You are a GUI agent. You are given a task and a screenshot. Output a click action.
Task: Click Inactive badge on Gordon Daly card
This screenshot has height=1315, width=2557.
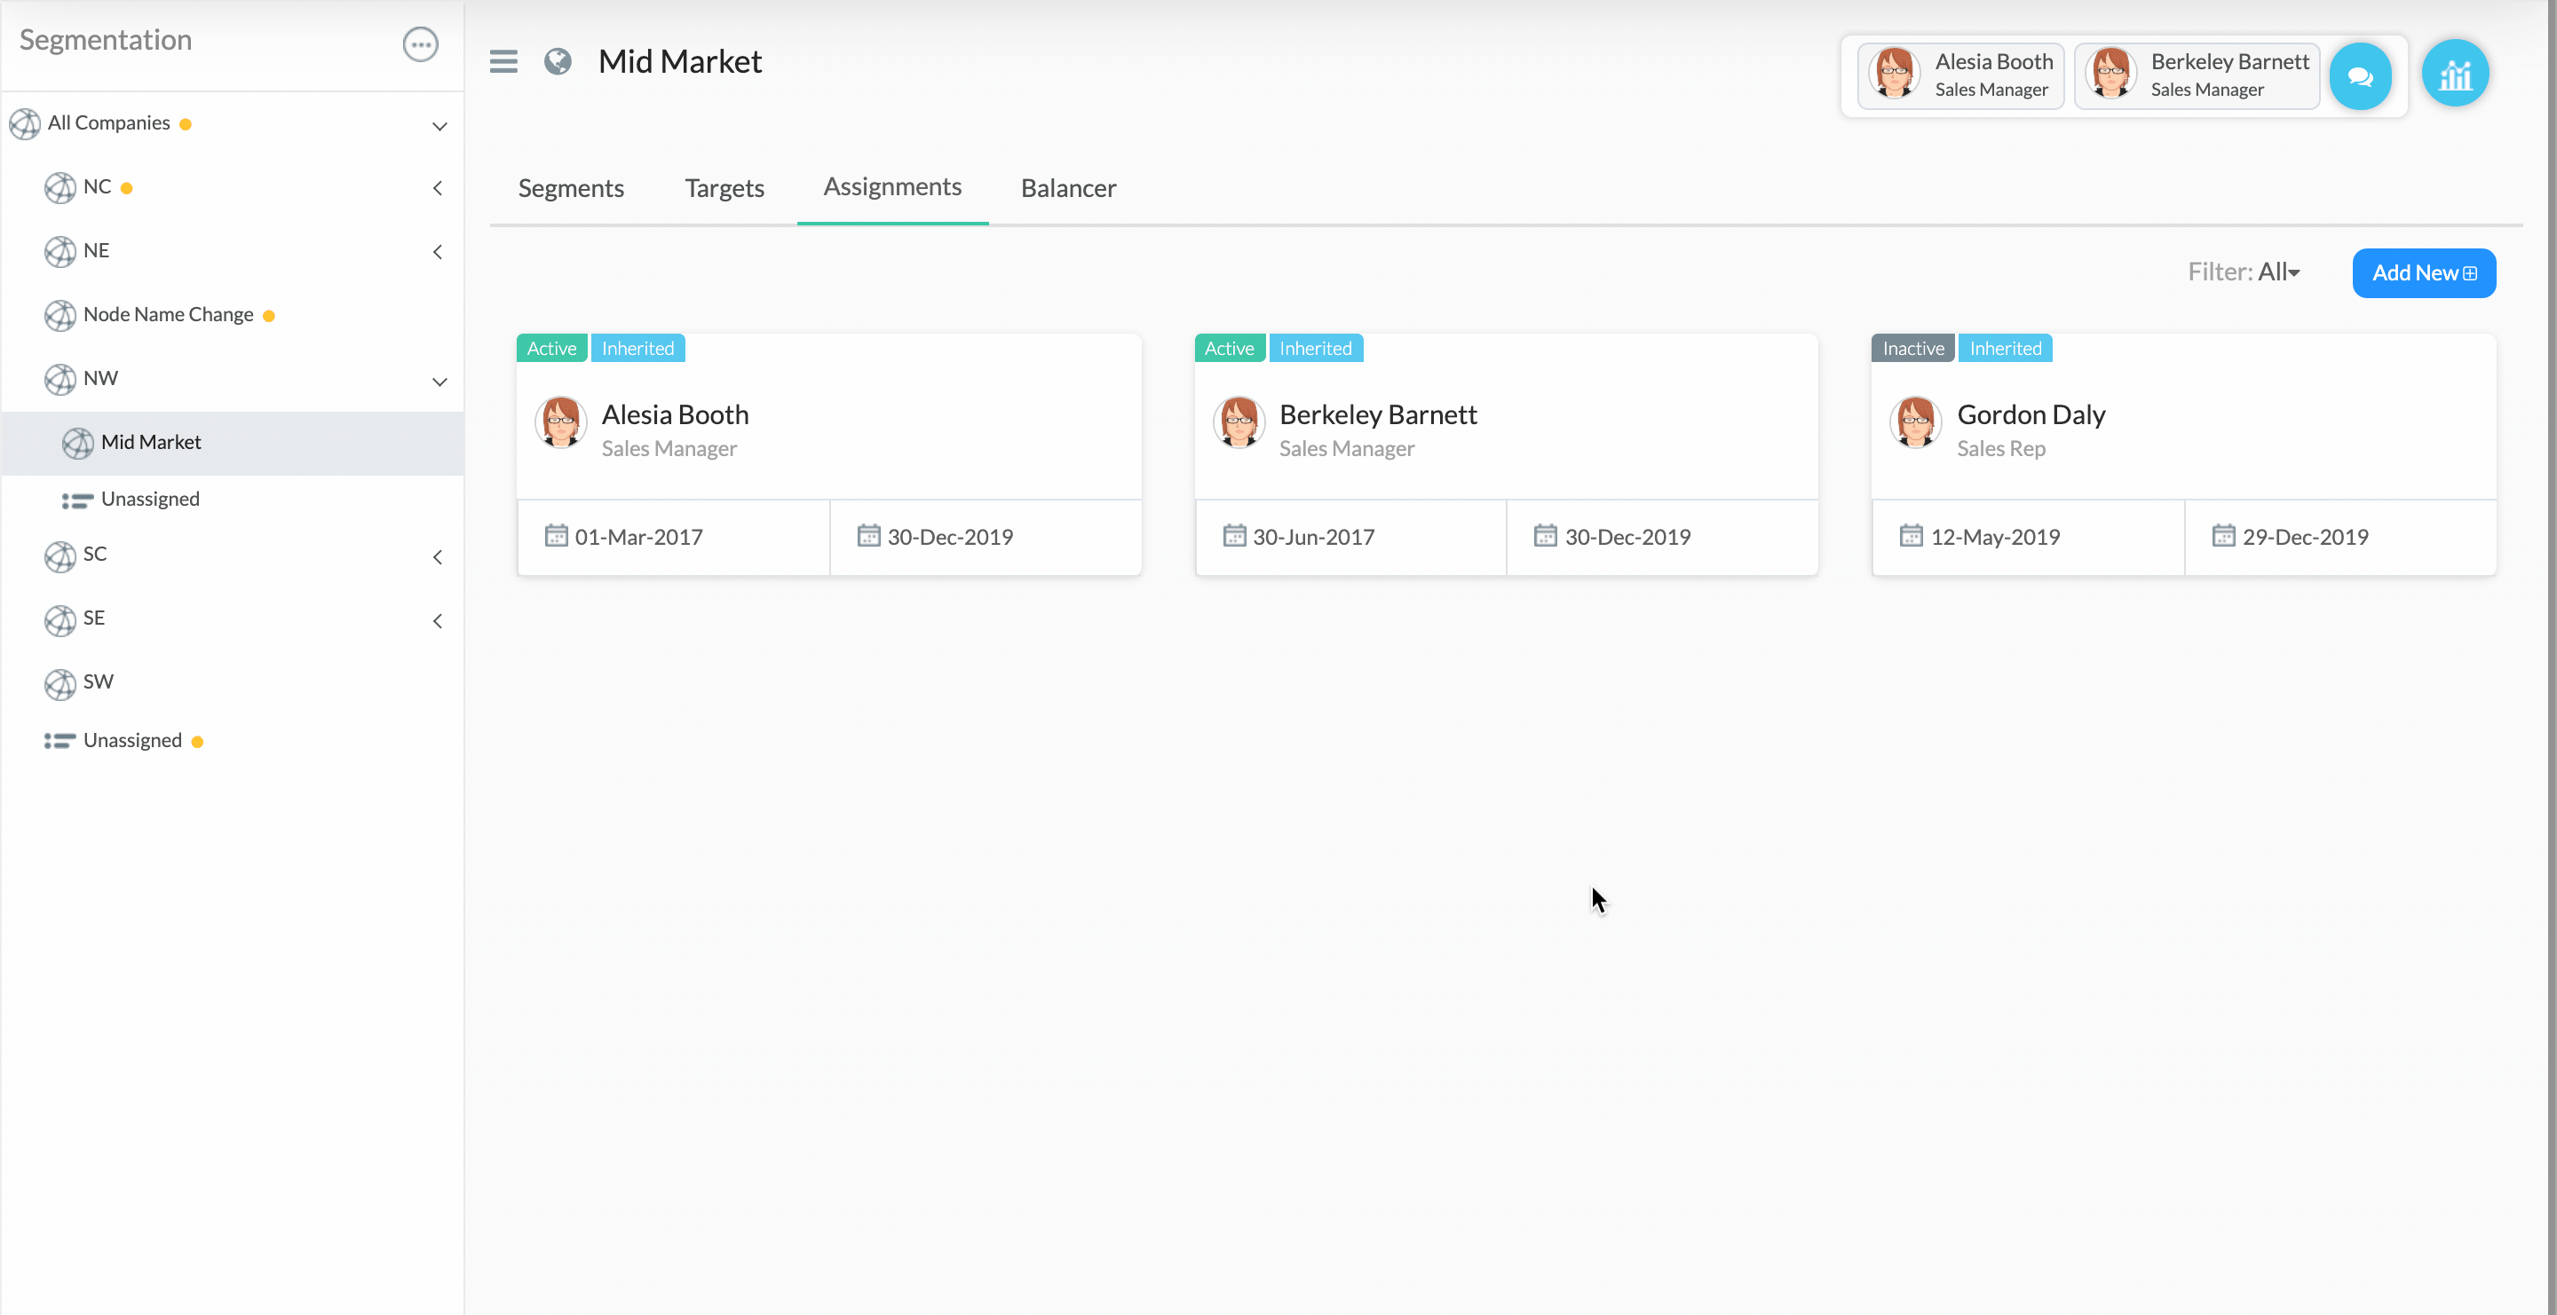point(1912,348)
